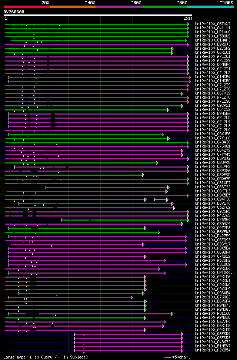Select the purple alignment bar for Q76MG2
The height and width of the screenshot is (360, 237).
(71, 298)
